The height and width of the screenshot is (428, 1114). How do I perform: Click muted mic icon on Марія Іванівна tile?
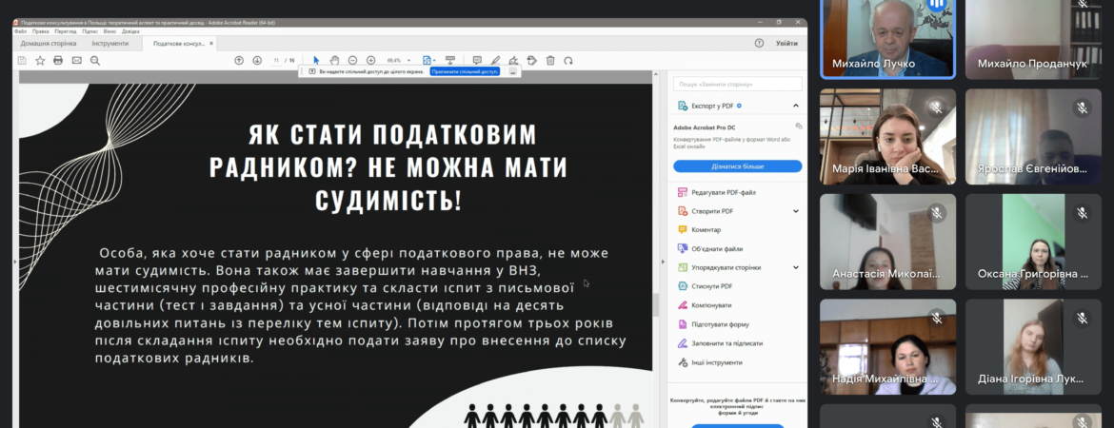coord(936,107)
